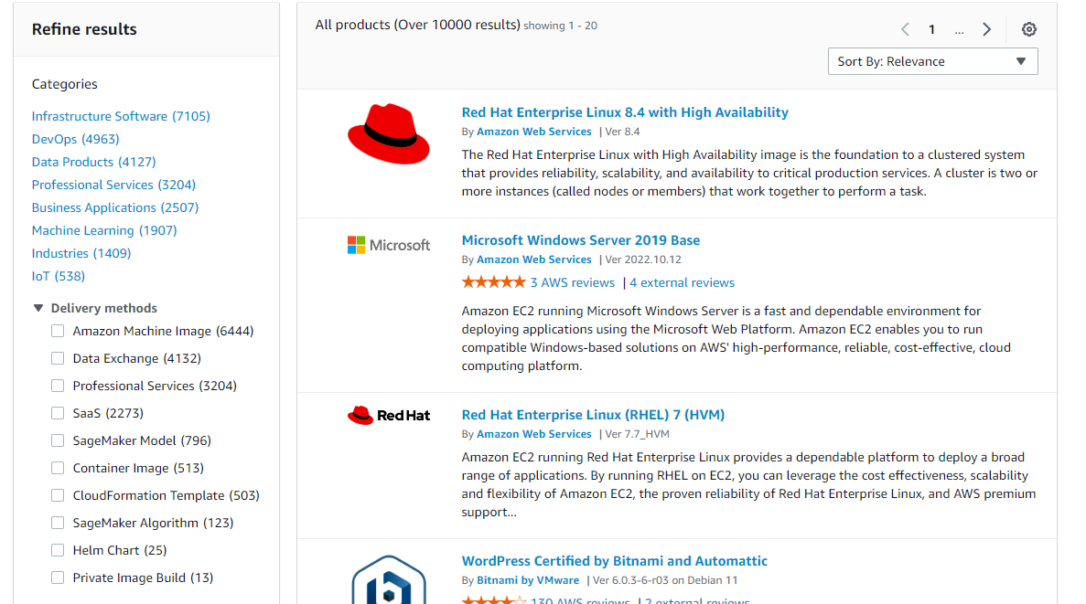
Task: Click the Ver 7.7_HVM version text
Action: pyautogui.click(x=637, y=434)
